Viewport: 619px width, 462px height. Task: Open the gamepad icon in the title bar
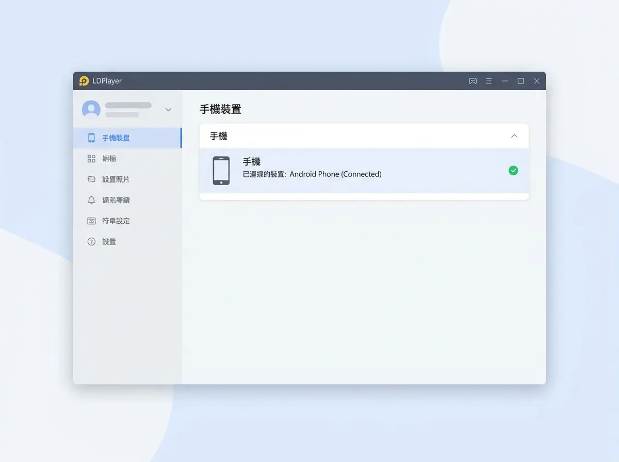[473, 81]
